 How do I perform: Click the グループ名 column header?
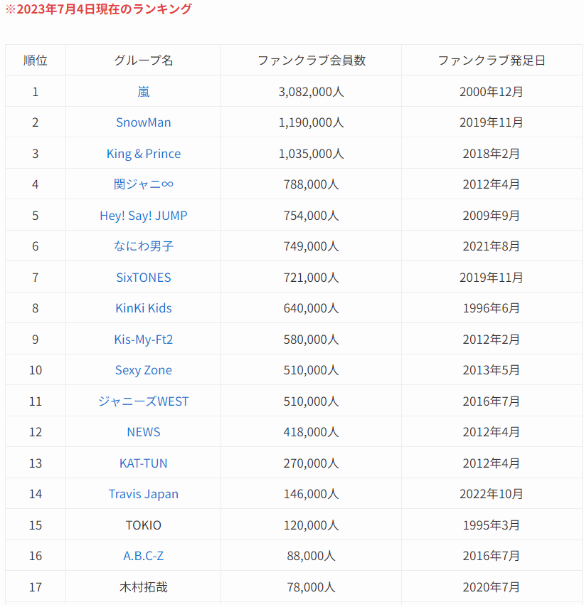143,60
